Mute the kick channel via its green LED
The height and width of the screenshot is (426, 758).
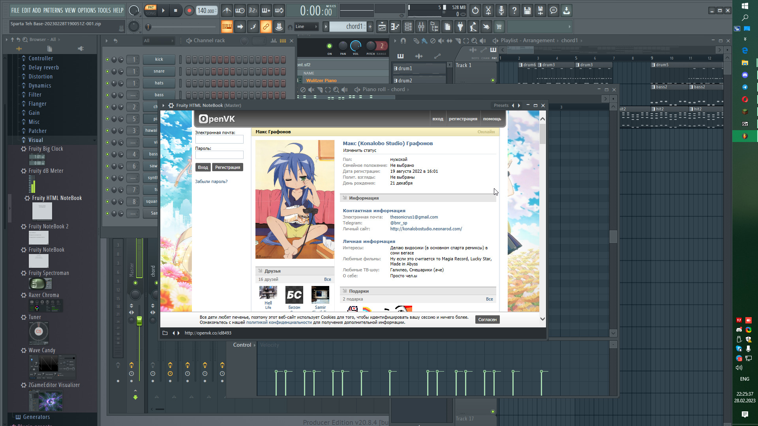point(107,60)
